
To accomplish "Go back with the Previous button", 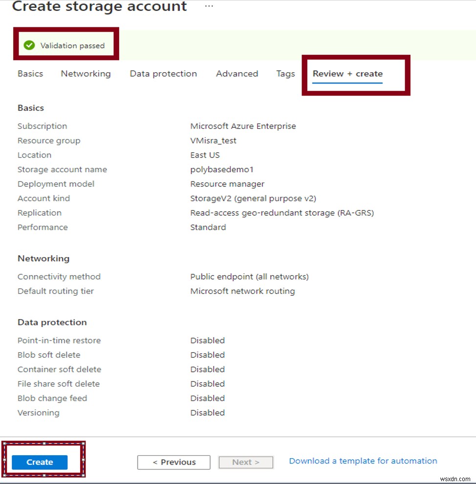I will (x=173, y=462).
